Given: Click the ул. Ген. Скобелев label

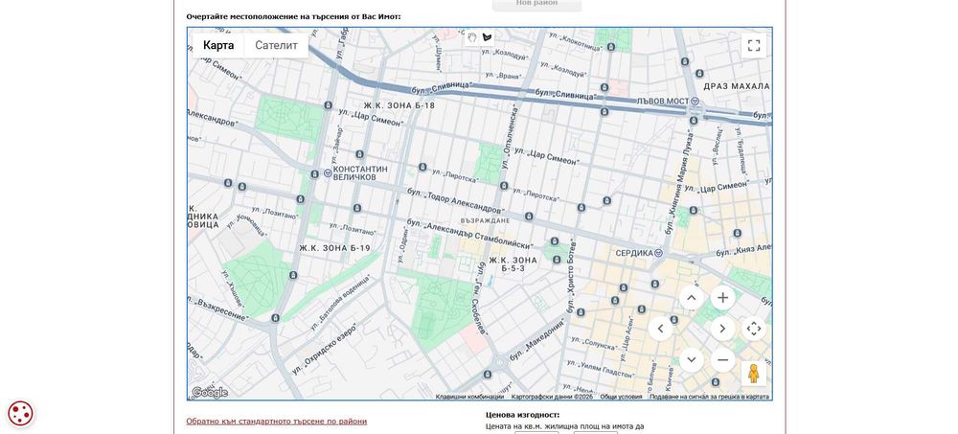Looking at the screenshot, I should (478, 300).
